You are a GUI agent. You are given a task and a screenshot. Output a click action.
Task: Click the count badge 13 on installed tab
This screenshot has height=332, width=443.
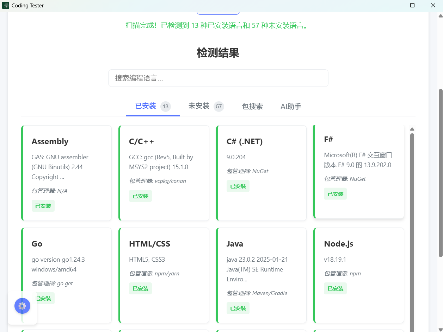(x=166, y=107)
